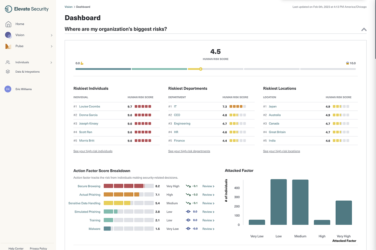Screen dimensions: 376x250
Task: Expand the Individuals submenu chevron
Action: [x=52, y=63]
